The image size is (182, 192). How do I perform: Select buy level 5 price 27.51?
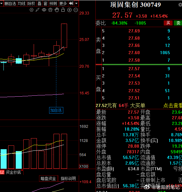point(134,98)
